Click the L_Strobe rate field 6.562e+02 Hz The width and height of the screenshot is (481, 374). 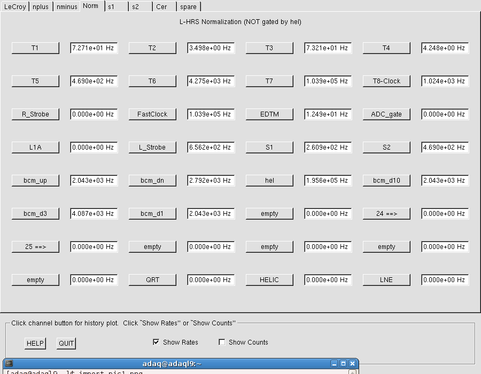pos(211,147)
